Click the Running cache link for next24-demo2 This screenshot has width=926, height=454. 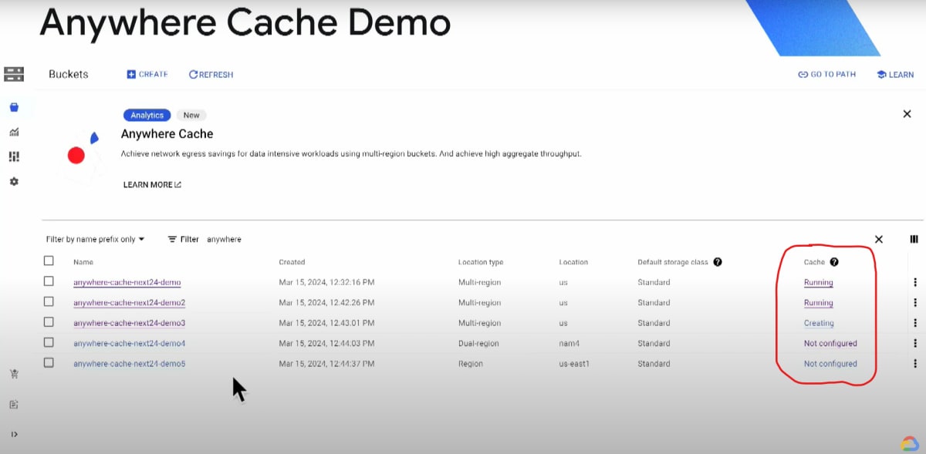(x=818, y=303)
